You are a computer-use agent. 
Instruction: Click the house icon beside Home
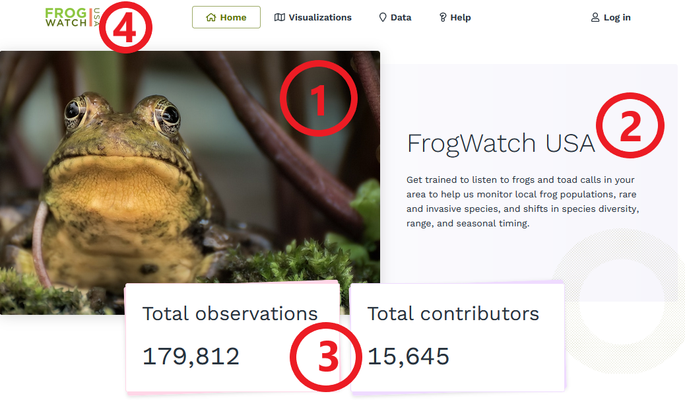click(211, 18)
